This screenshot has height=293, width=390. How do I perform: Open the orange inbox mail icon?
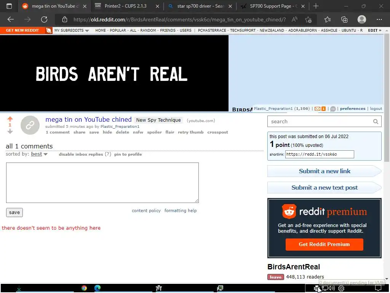tap(317, 109)
